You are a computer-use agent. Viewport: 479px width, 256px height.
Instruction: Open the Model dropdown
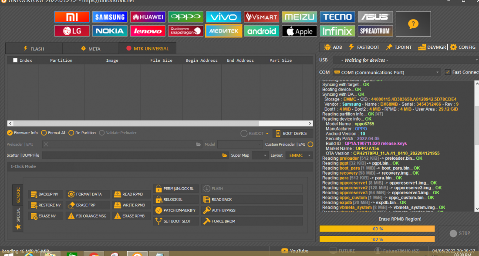(x=240, y=145)
